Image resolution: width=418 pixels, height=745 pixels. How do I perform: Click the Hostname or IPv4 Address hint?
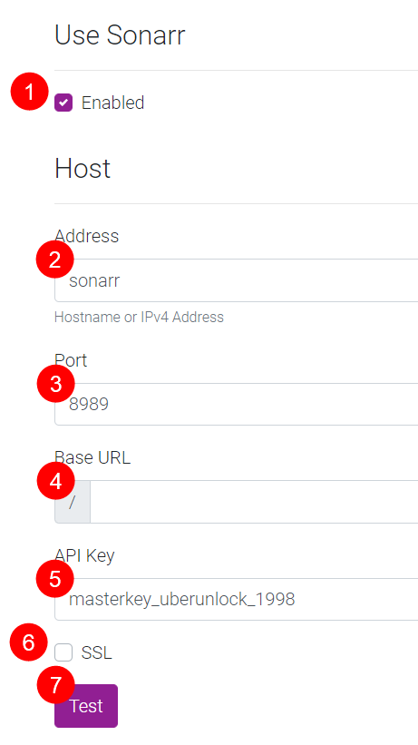(139, 317)
